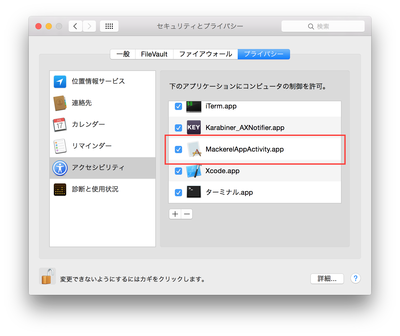This screenshot has height=336, width=400.
Task: Select the ターミナル.app row label
Action: point(229,192)
